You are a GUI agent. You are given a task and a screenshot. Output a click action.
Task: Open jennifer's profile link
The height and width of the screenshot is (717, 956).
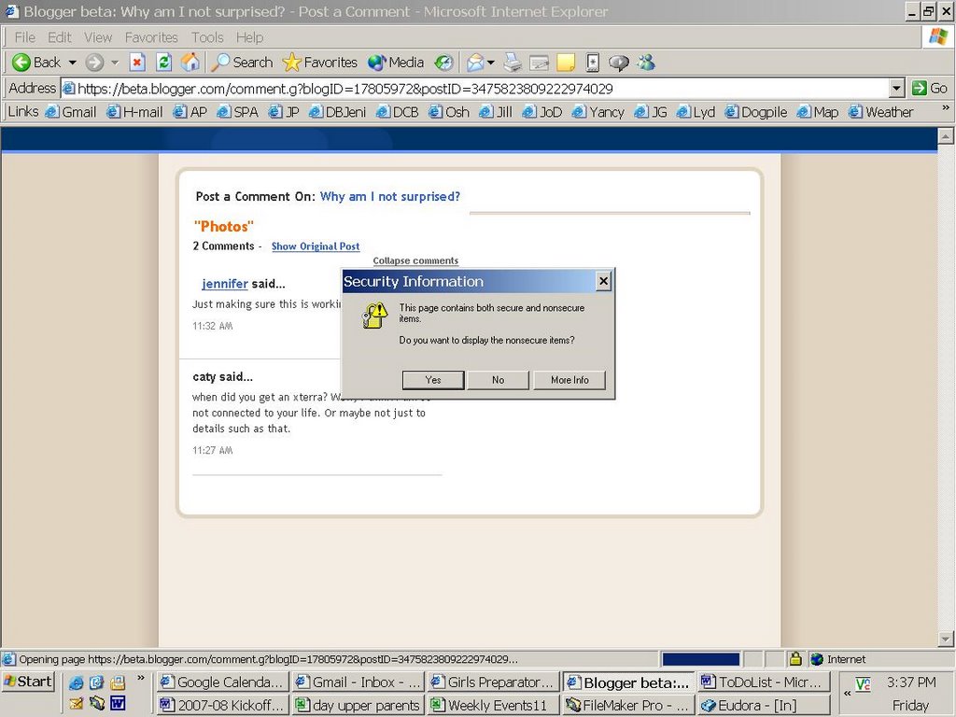(225, 284)
